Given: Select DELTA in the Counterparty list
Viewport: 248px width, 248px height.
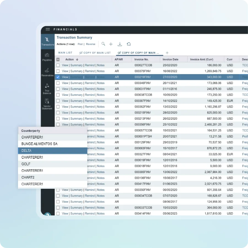Looking at the screenshot, I should point(52,151).
